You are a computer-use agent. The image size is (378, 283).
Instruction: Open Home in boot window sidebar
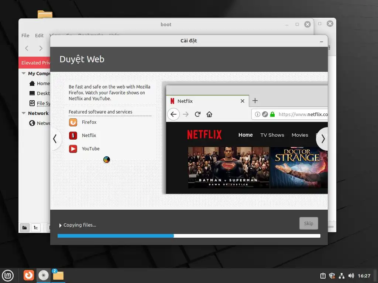(x=39, y=84)
